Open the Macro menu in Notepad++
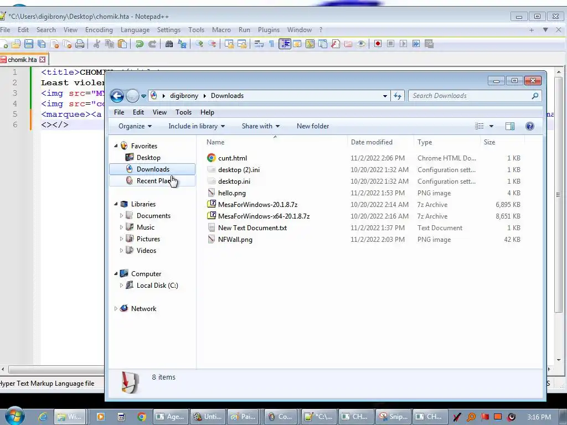Image resolution: width=567 pixels, height=425 pixels. tap(221, 30)
